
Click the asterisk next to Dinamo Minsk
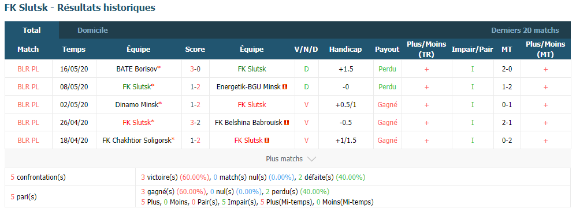click(x=160, y=105)
